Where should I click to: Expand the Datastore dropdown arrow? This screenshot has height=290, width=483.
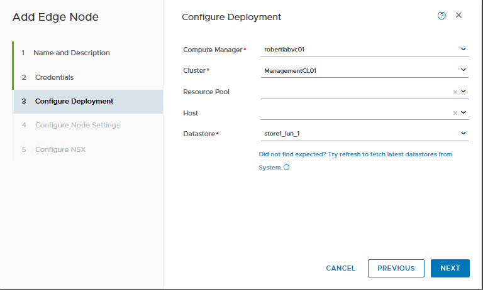pyautogui.click(x=464, y=133)
